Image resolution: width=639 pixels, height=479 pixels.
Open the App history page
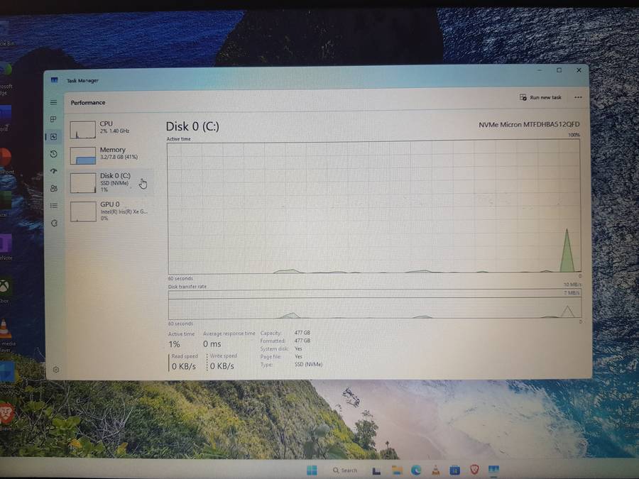pyautogui.click(x=54, y=153)
